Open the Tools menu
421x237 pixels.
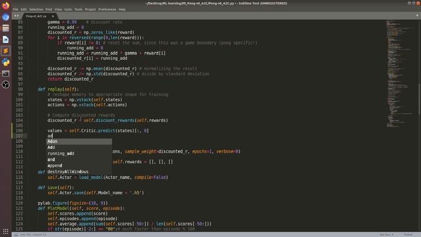pyautogui.click(x=78, y=9)
